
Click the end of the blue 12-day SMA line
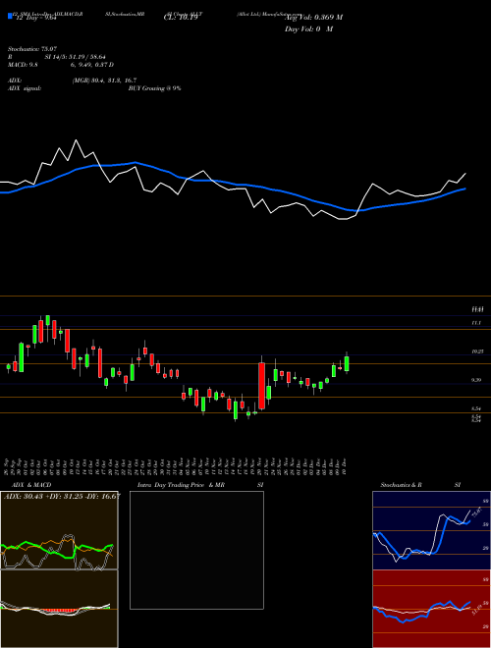pyautogui.click(x=465, y=189)
